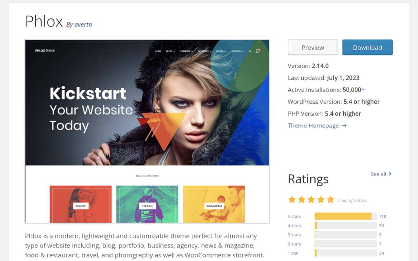Viewport: 418px width, 261px height.
Task: Click the BEAUTY category tile
Action: coord(81,204)
